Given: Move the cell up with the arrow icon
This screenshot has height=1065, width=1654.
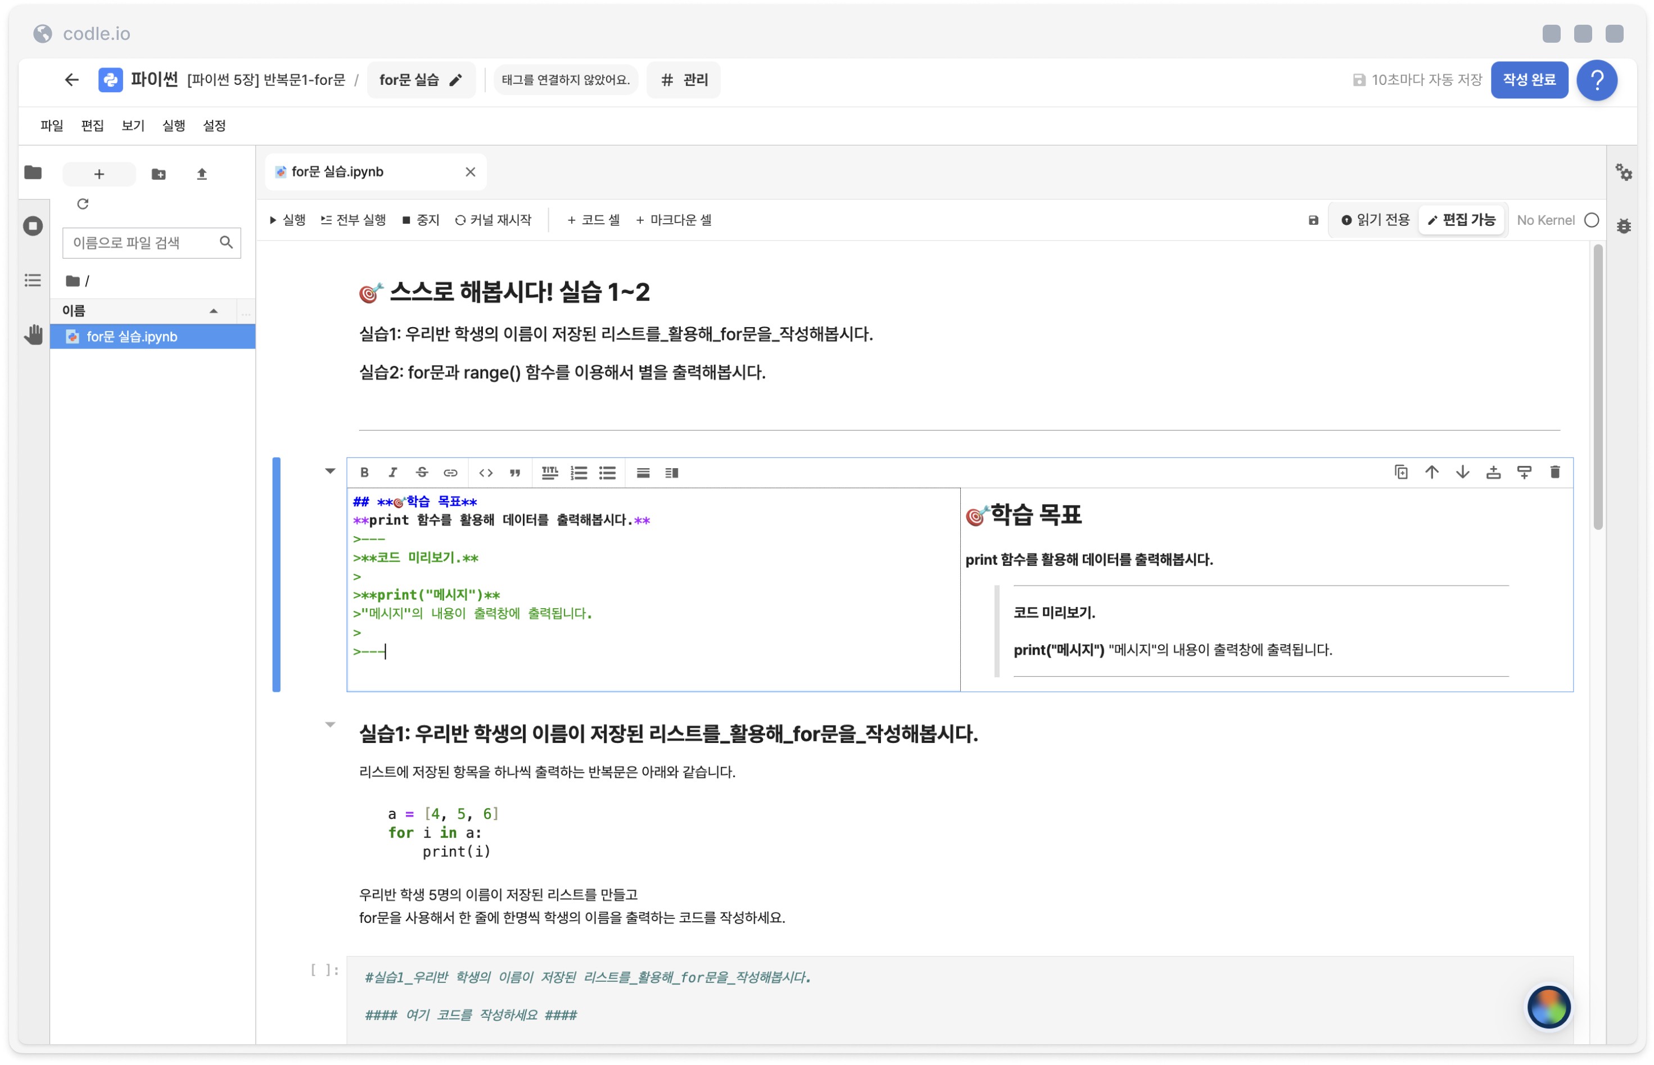Looking at the screenshot, I should (1431, 472).
